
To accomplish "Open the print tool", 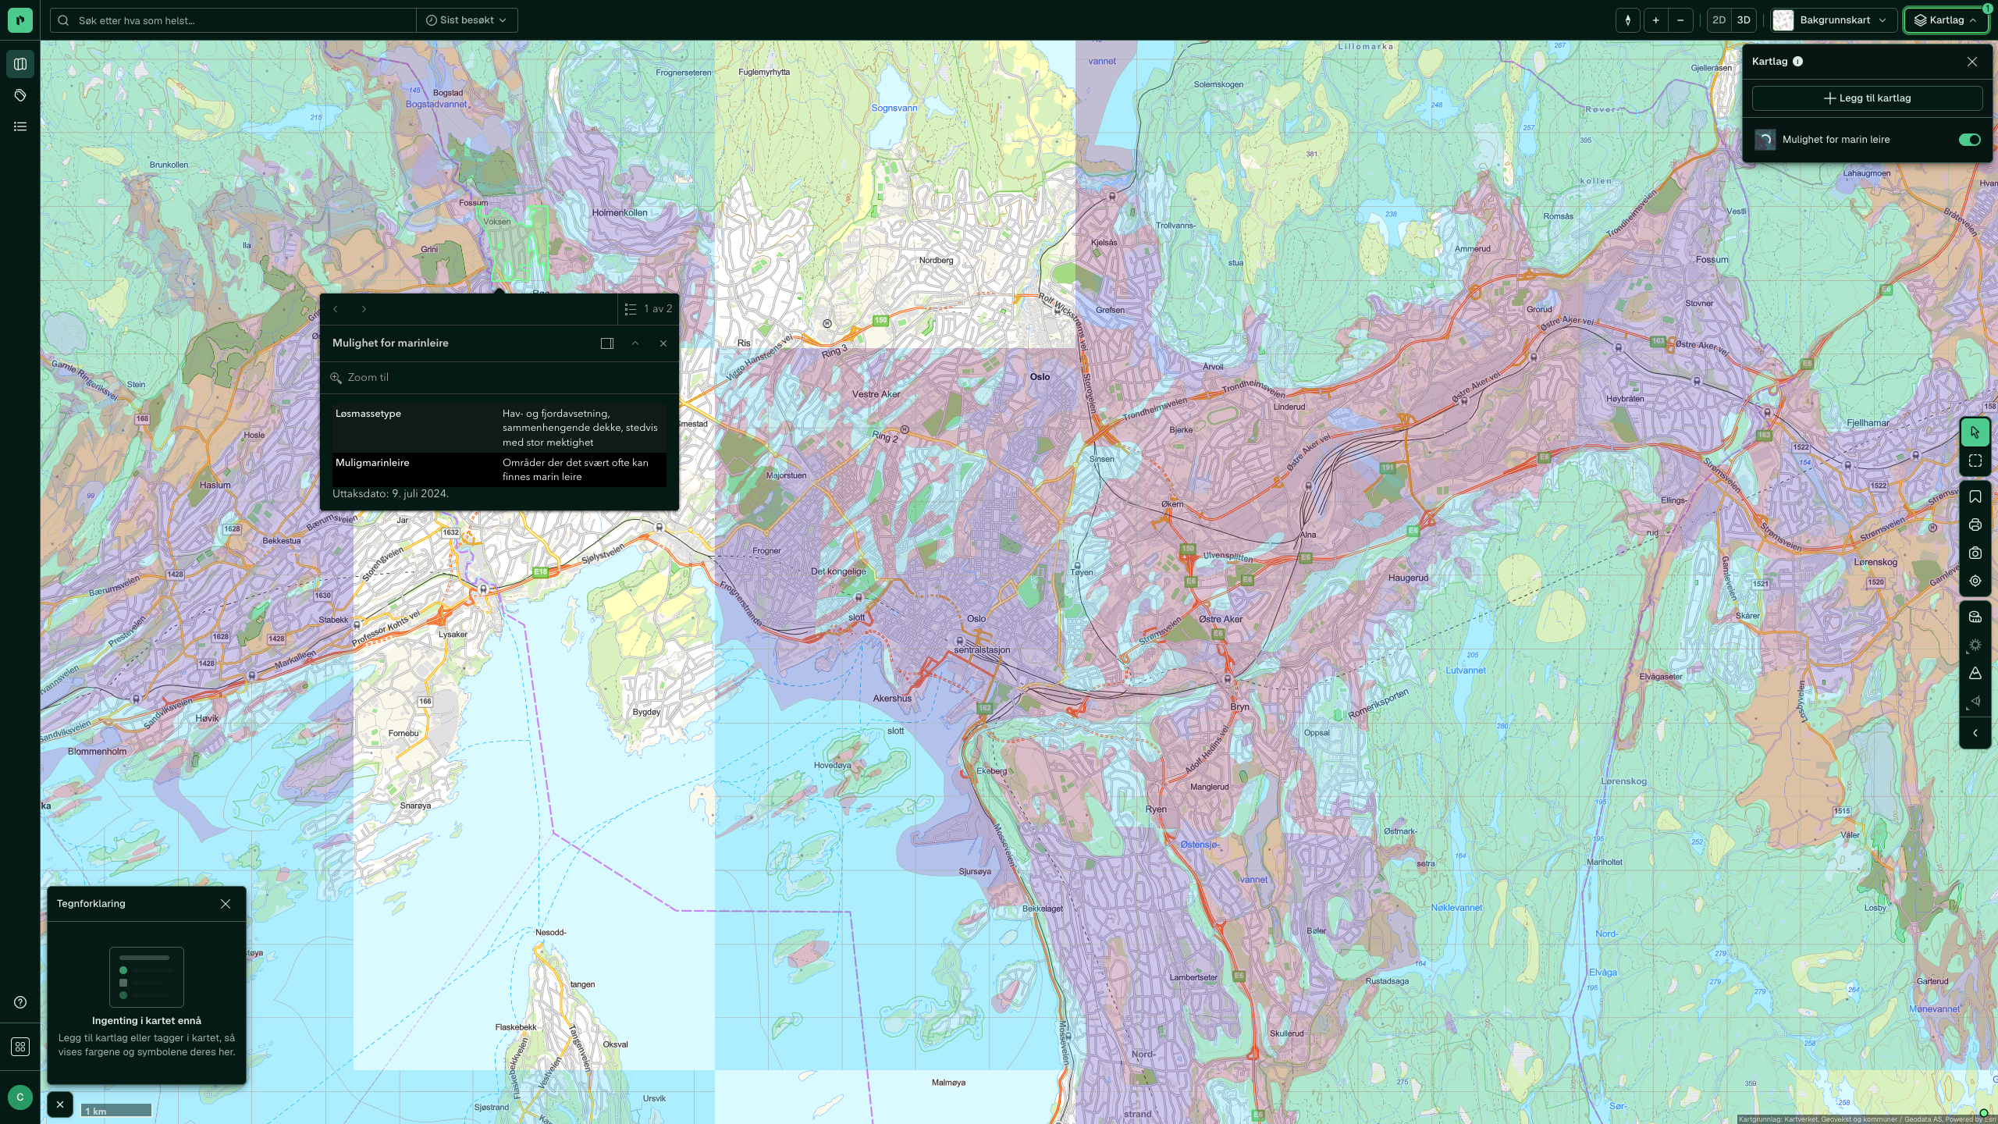I will [x=1975, y=525].
